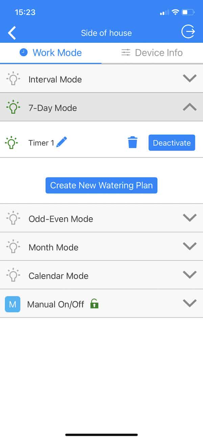Deactivate Timer 1
This screenshot has height=440, width=203.
click(172, 143)
